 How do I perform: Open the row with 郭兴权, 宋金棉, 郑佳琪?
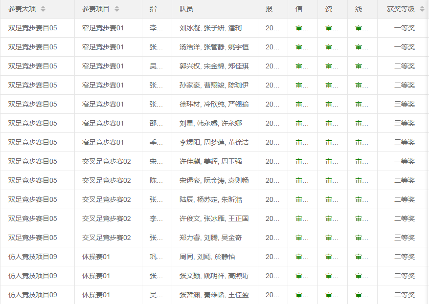(x=214, y=66)
